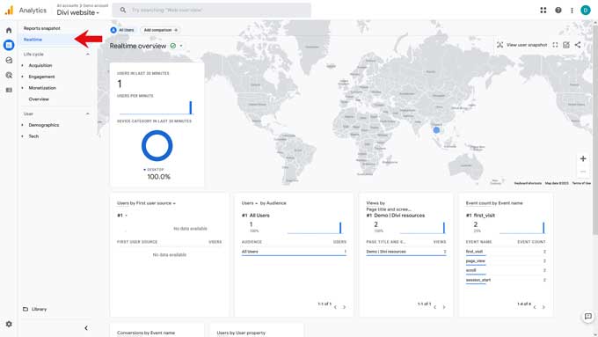Open Reports snapshot

(42, 28)
